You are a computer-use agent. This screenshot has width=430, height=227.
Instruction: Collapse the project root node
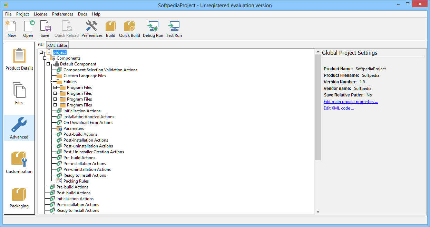(41, 52)
